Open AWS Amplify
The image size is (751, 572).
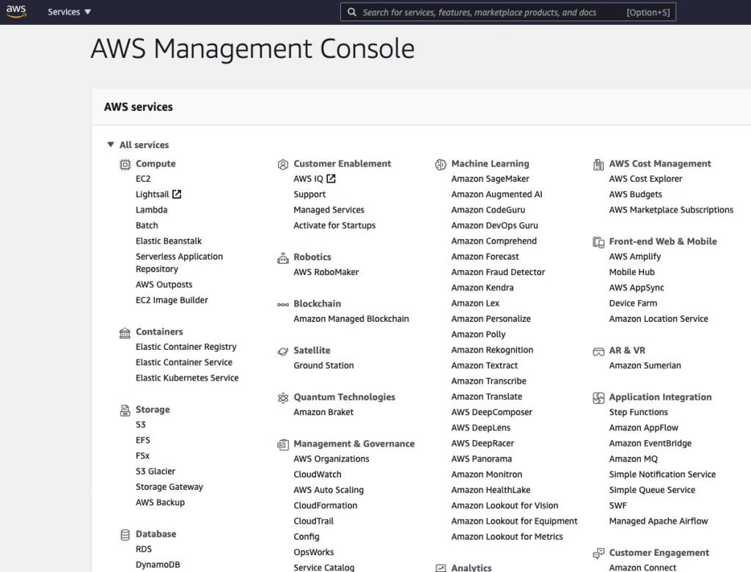click(x=634, y=257)
